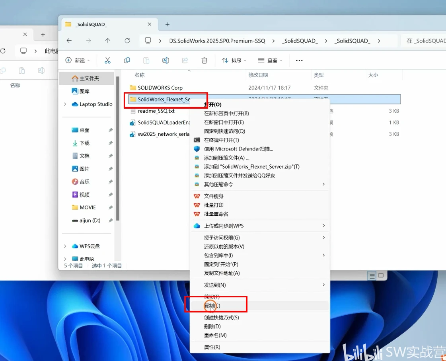Click the Share toolbar icon
Image resolution: width=446 pixels, height=361 pixels.
click(185, 60)
